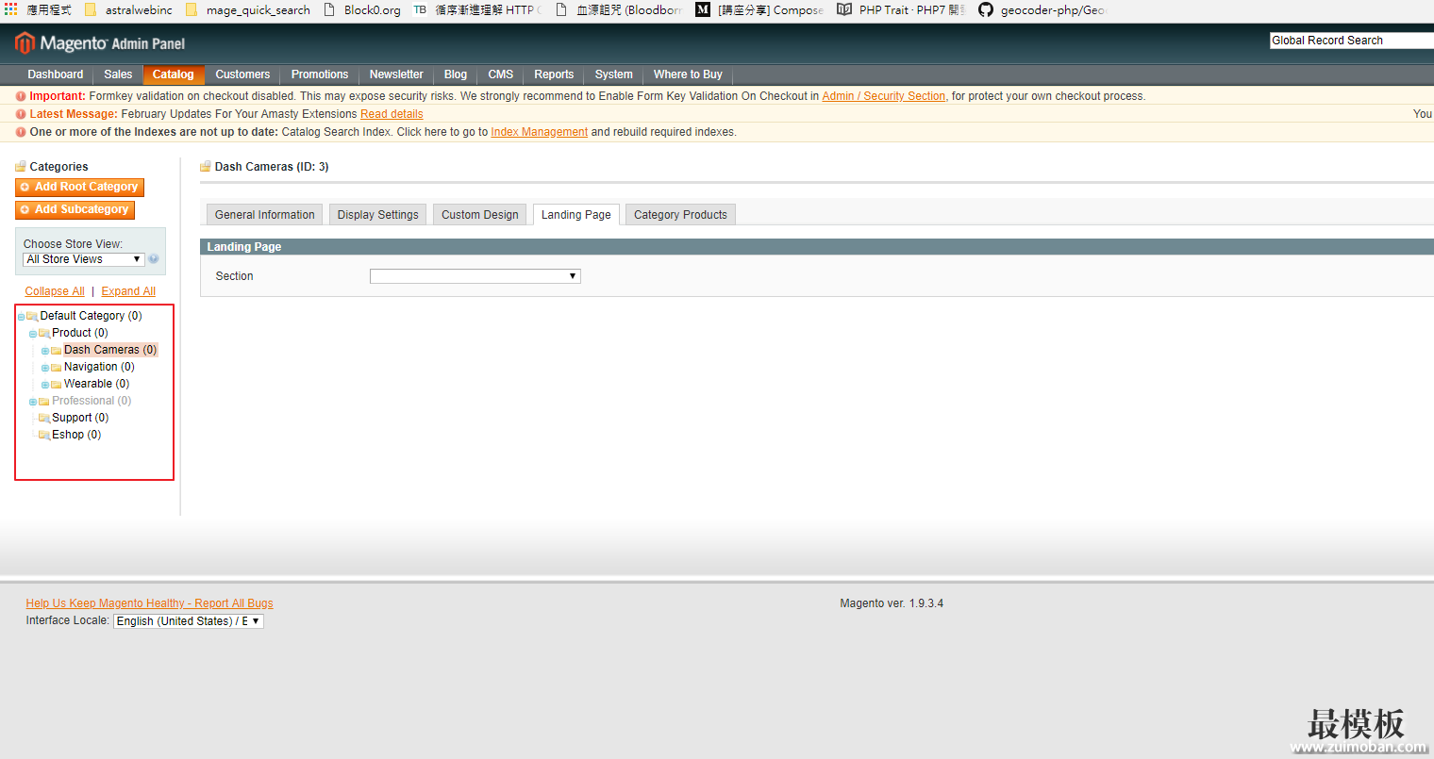This screenshot has height=759, width=1434.
Task: Click the Navigation folder icon
Action: click(56, 367)
